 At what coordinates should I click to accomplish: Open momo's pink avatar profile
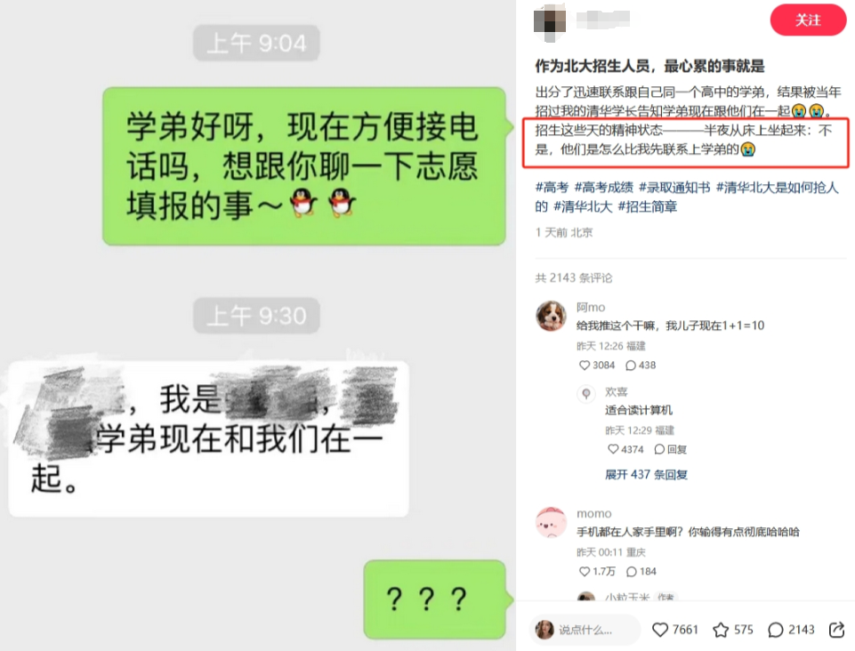[551, 522]
